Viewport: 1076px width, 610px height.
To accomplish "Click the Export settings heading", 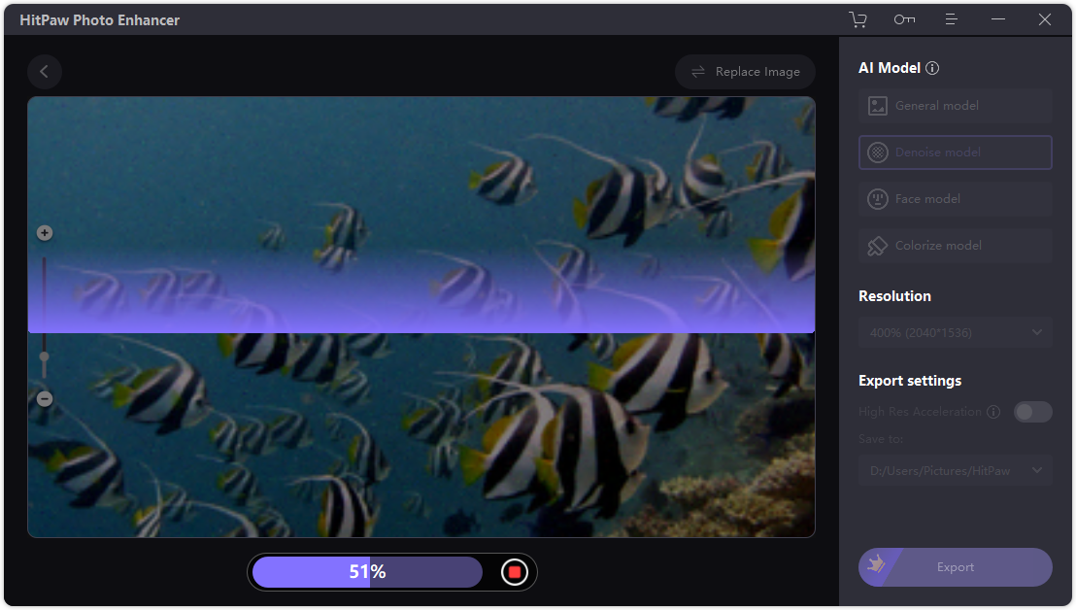I will tap(910, 381).
